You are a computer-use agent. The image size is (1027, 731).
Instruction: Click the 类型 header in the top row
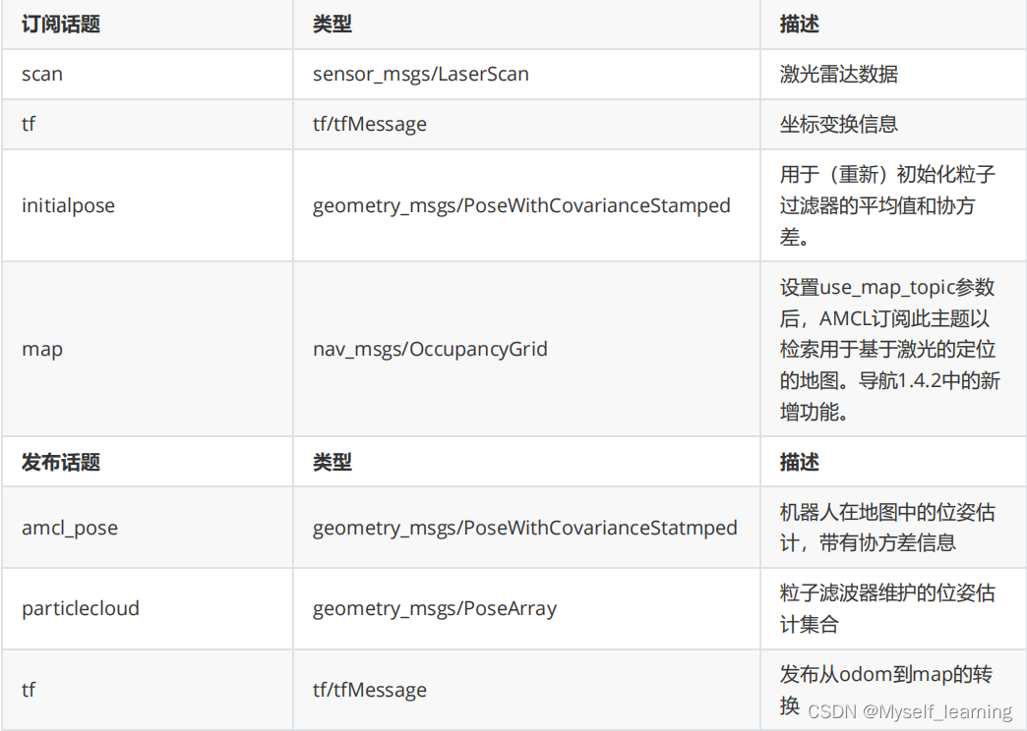click(526, 25)
